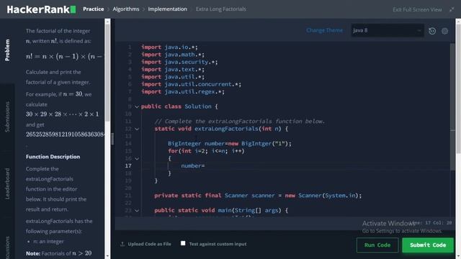Click the 'import java.security.*;' line
The height and width of the screenshot is (259, 461).
pyautogui.click(x=179, y=62)
